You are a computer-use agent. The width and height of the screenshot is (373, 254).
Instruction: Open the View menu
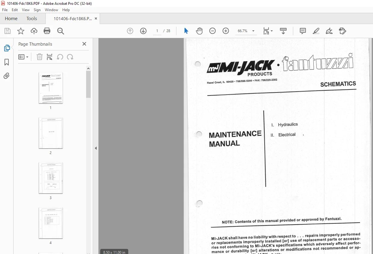click(x=26, y=10)
